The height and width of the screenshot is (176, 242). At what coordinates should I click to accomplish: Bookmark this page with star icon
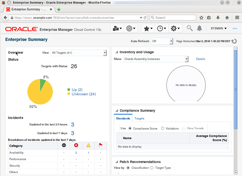[201, 18]
